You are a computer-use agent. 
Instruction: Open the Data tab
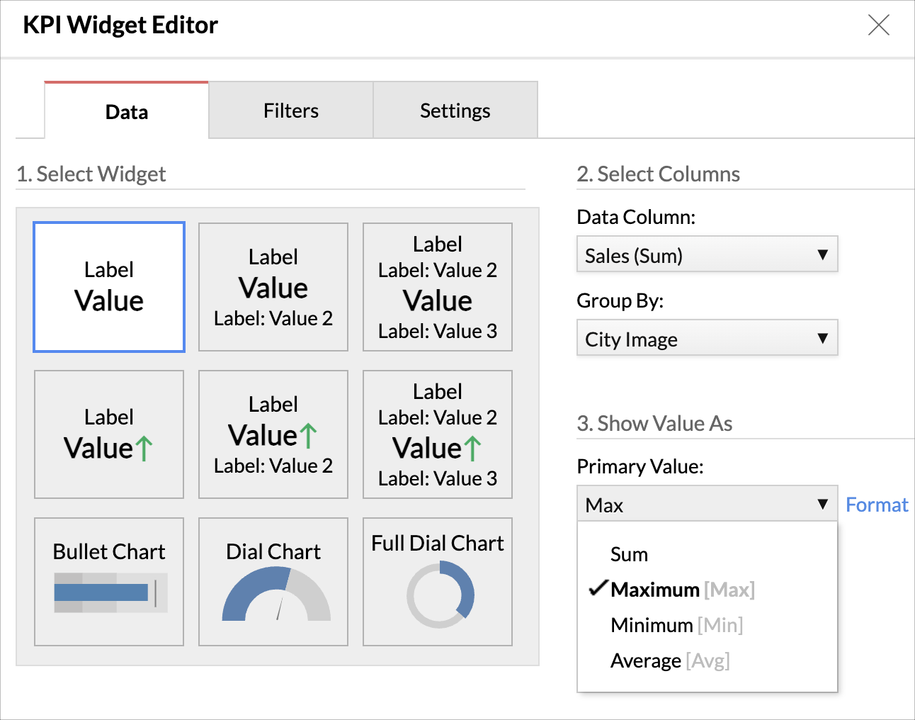[x=127, y=111]
